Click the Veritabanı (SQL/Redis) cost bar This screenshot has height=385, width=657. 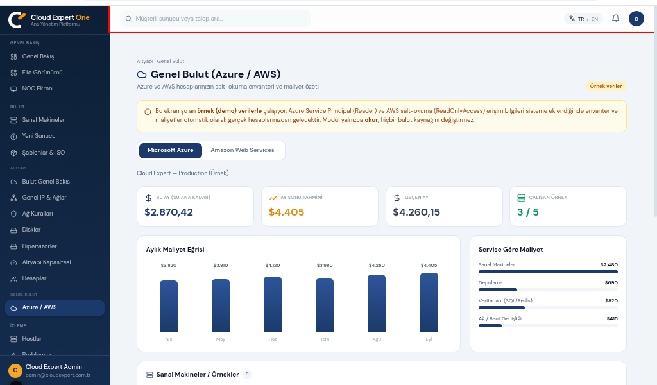pos(548,308)
